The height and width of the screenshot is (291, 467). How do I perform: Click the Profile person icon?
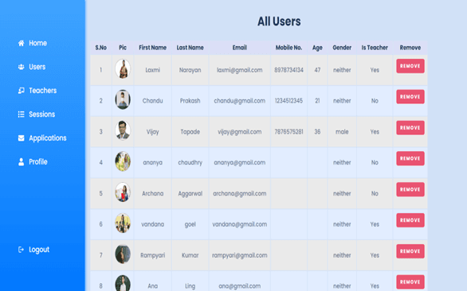22,161
